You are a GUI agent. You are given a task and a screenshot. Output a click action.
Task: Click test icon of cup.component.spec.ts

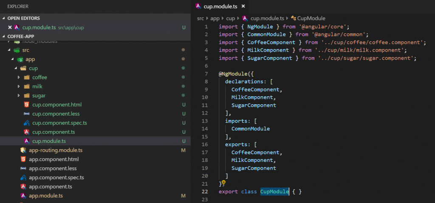(x=27, y=123)
